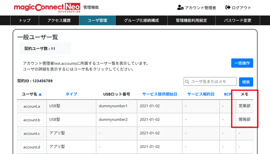Select the ユーザ管理 tab
270x154 pixels.
pyautogui.click(x=97, y=20)
